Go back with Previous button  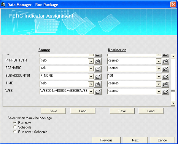(106, 140)
